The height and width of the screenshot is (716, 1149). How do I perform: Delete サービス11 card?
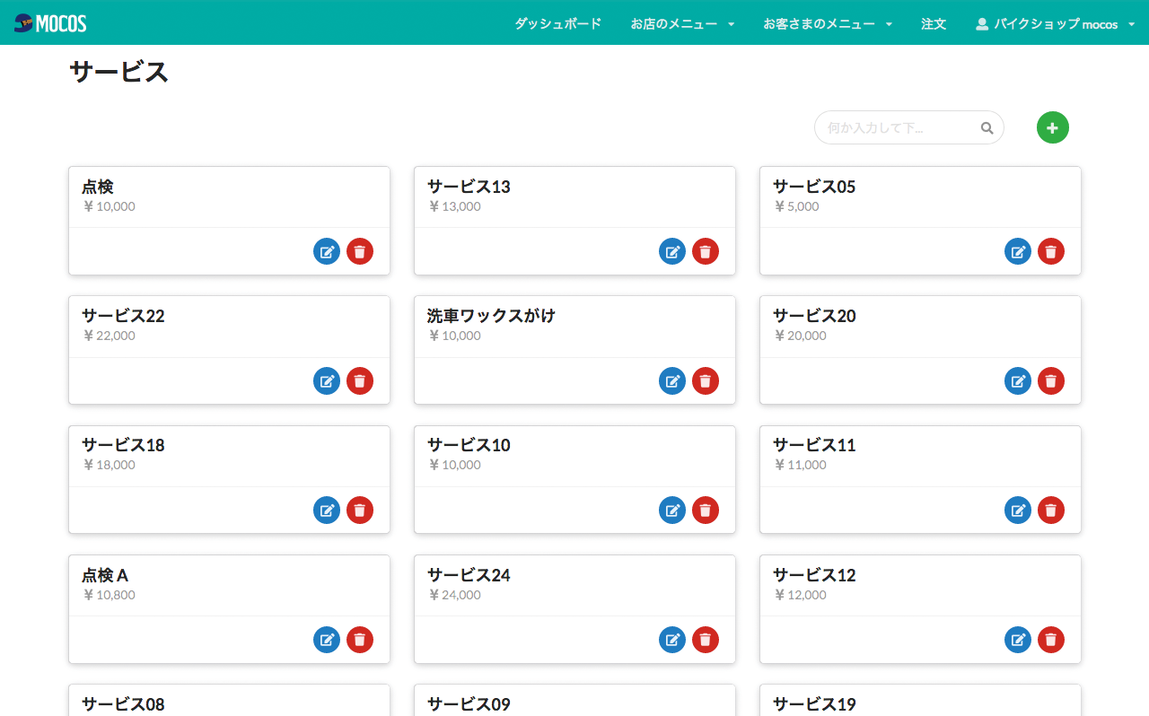click(x=1051, y=510)
